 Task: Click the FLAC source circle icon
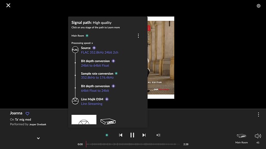(75, 50)
